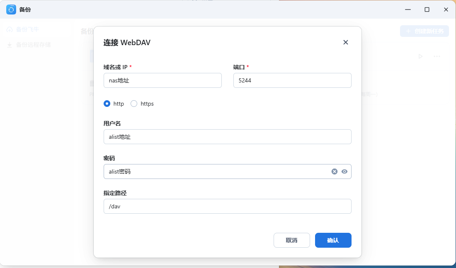Select the https radio button

click(x=134, y=104)
